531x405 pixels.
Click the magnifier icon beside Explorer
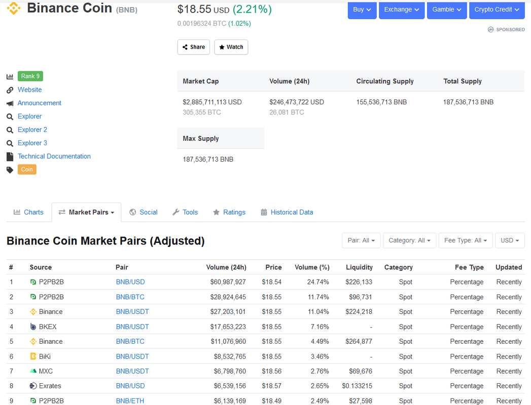coord(10,116)
